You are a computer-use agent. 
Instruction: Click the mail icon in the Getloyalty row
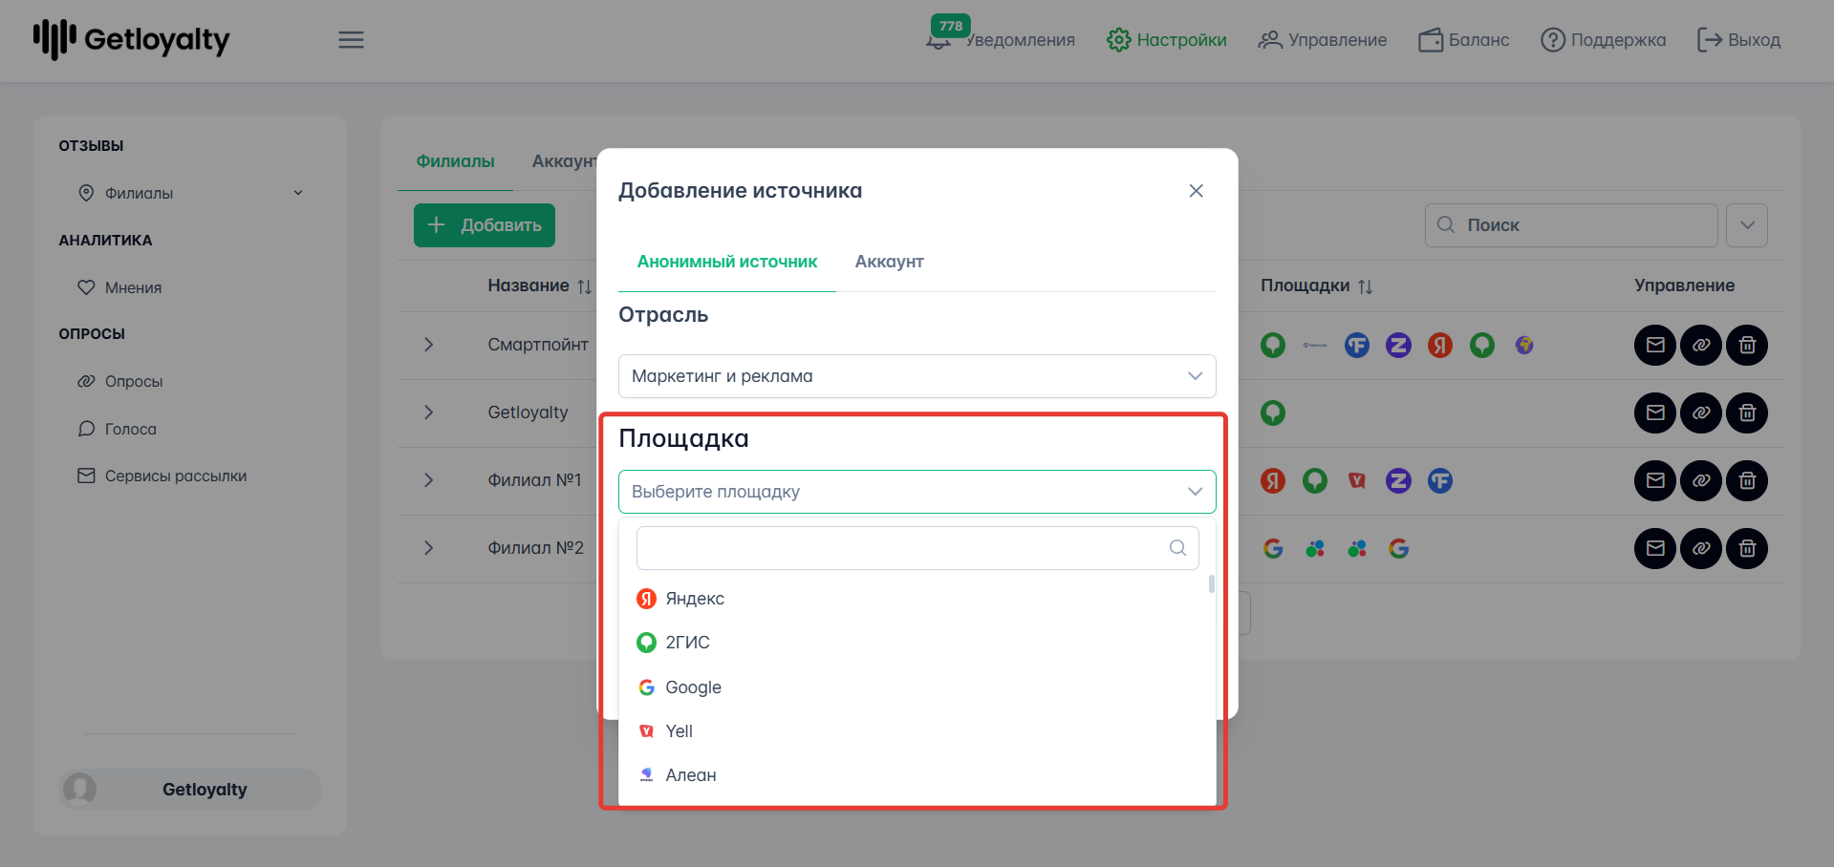pyautogui.click(x=1655, y=412)
